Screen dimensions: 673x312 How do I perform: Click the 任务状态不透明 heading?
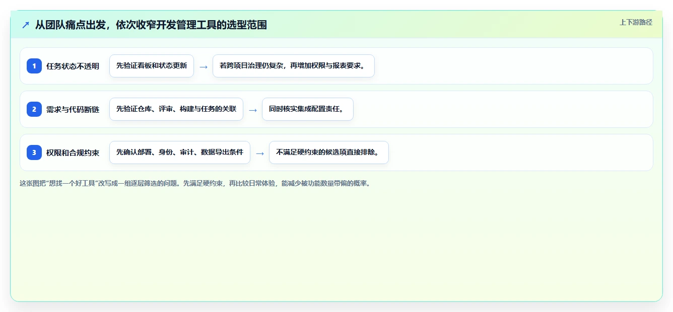[73, 66]
